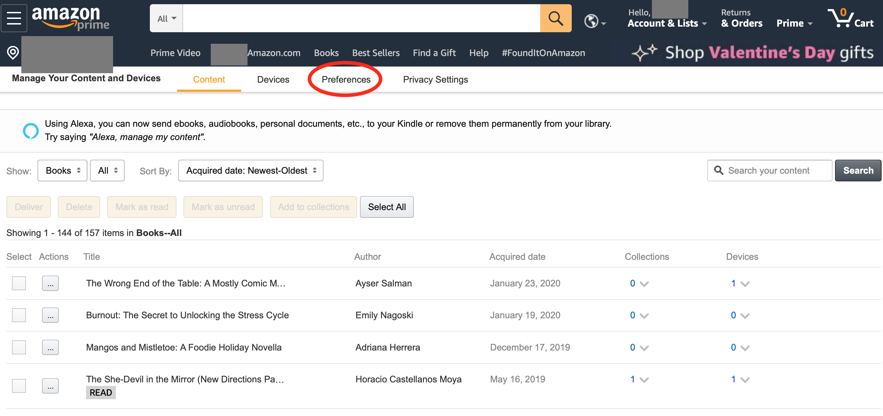
Task: Open the Privacy Settings tab
Action: (x=436, y=79)
